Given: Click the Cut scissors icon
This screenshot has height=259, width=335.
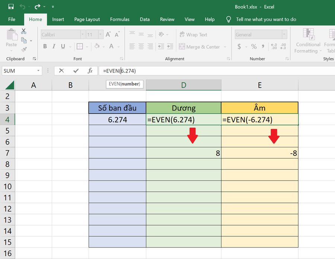Looking at the screenshot, I should (23, 31).
